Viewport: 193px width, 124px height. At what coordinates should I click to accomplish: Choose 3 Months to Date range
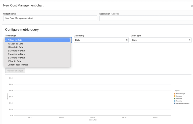(x=16, y=54)
